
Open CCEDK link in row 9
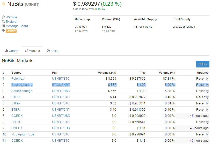pos(17,128)
